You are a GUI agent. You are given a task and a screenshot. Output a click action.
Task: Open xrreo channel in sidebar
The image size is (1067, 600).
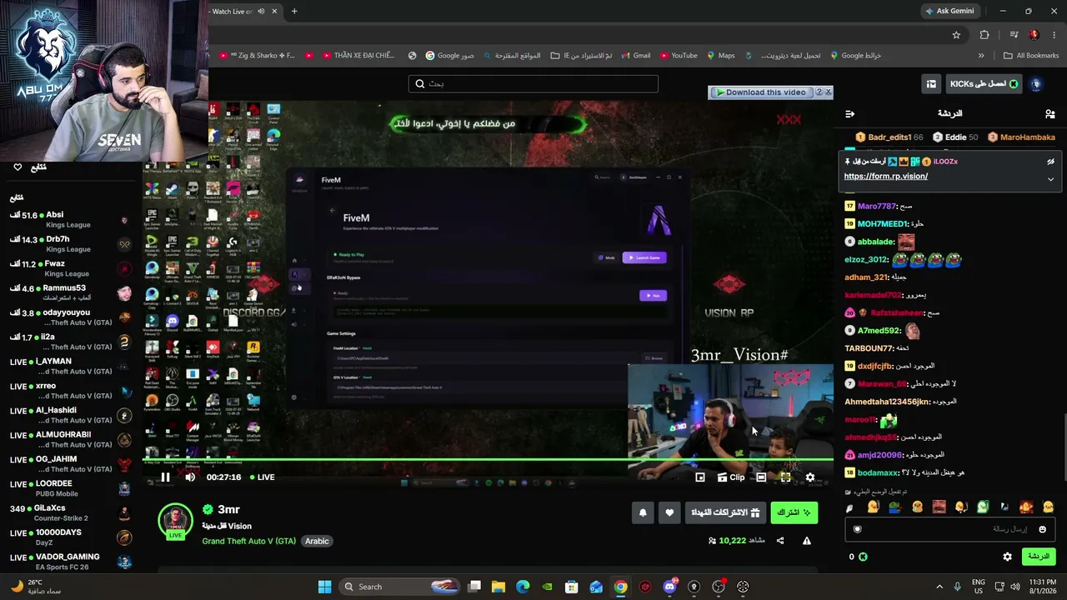tap(71, 391)
